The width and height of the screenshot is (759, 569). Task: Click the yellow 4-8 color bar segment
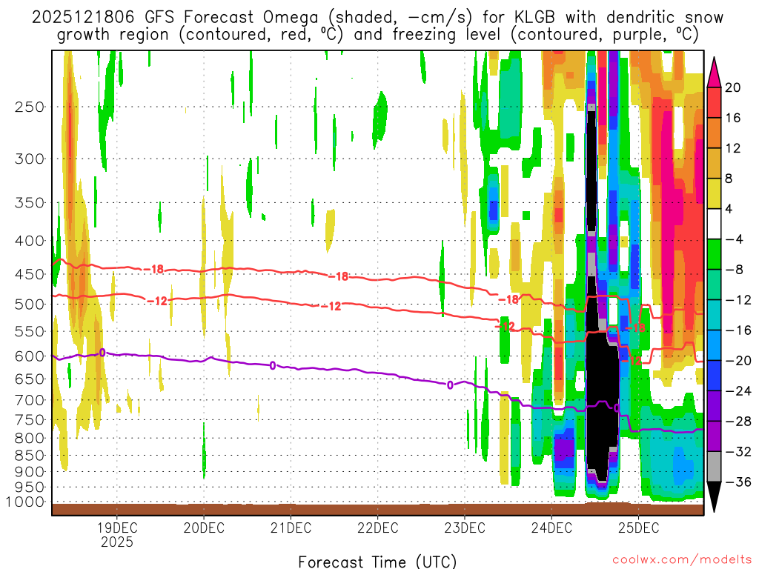(x=714, y=193)
